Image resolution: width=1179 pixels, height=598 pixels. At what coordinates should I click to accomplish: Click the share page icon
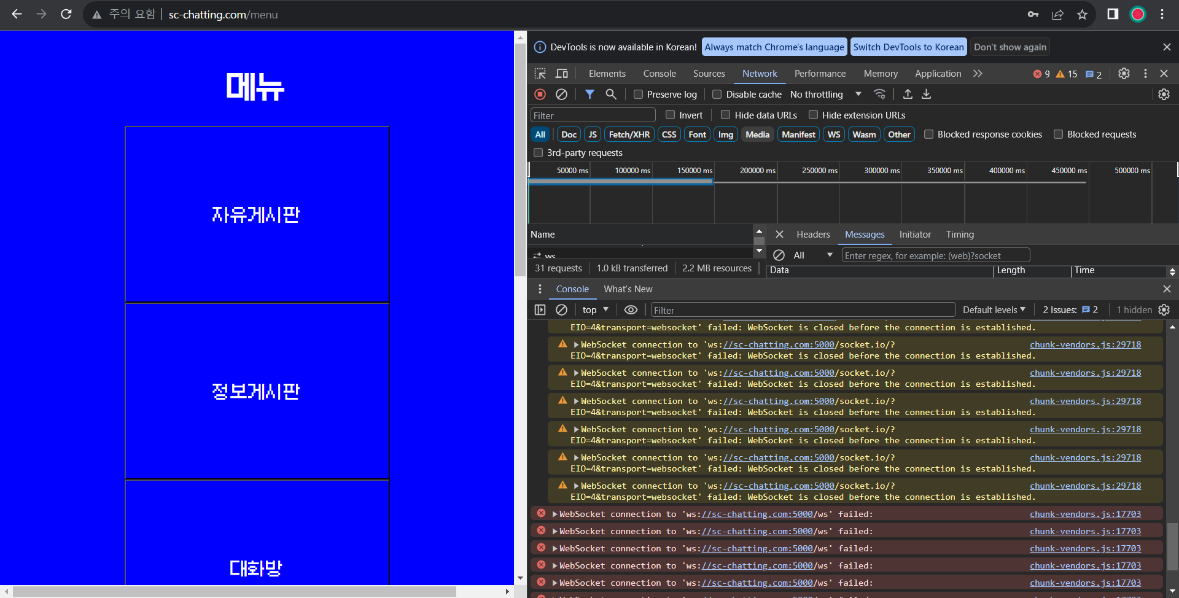click(x=1057, y=14)
